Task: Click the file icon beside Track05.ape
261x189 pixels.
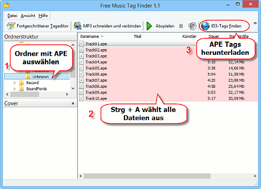Action: coord(82,68)
